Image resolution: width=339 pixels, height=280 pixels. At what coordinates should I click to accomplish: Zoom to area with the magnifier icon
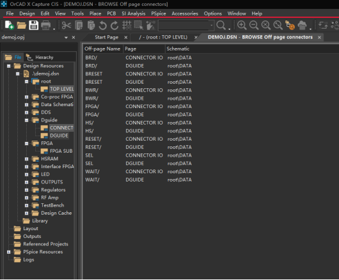tap(266, 26)
